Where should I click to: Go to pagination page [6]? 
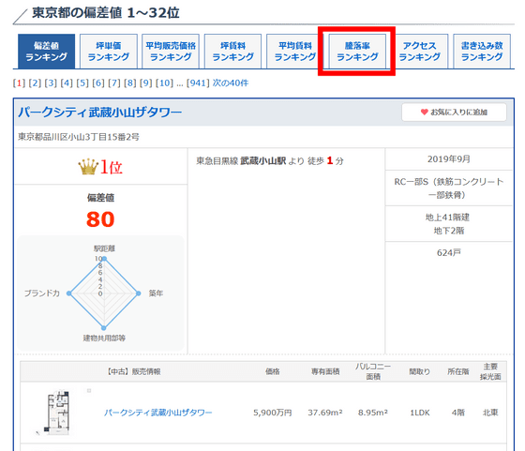coord(98,83)
